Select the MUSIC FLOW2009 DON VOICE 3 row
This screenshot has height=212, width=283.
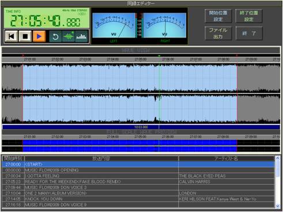click(138, 187)
